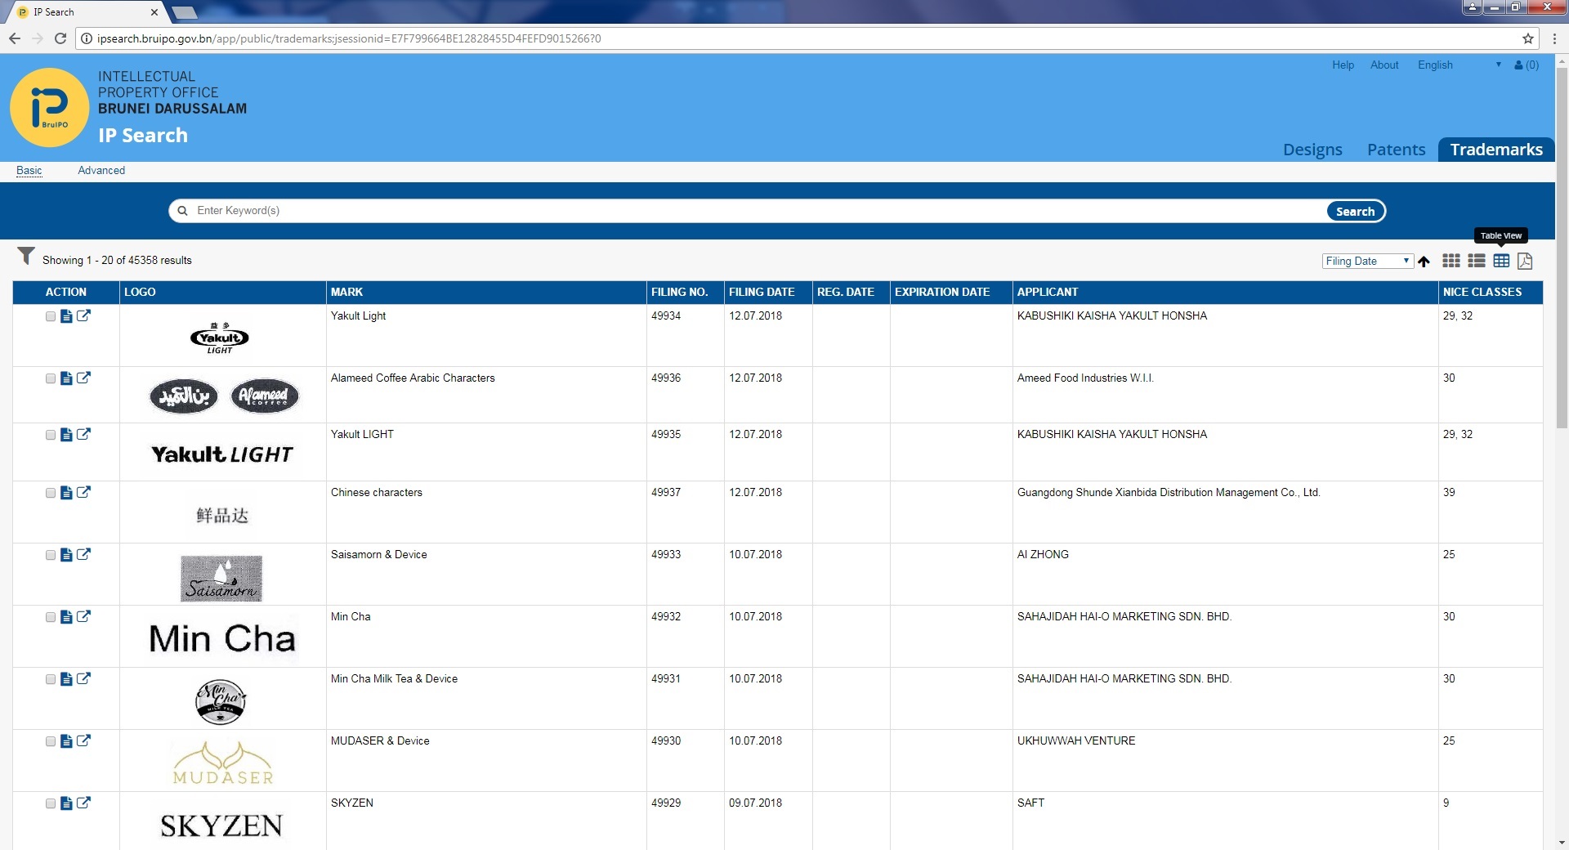Tick the checkbox for Min Cha Milk Tea
The image size is (1569, 850).
coord(51,679)
